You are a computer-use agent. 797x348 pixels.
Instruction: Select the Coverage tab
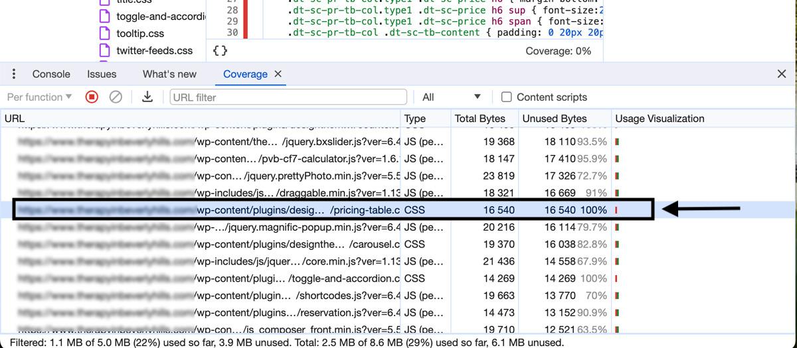[245, 74]
